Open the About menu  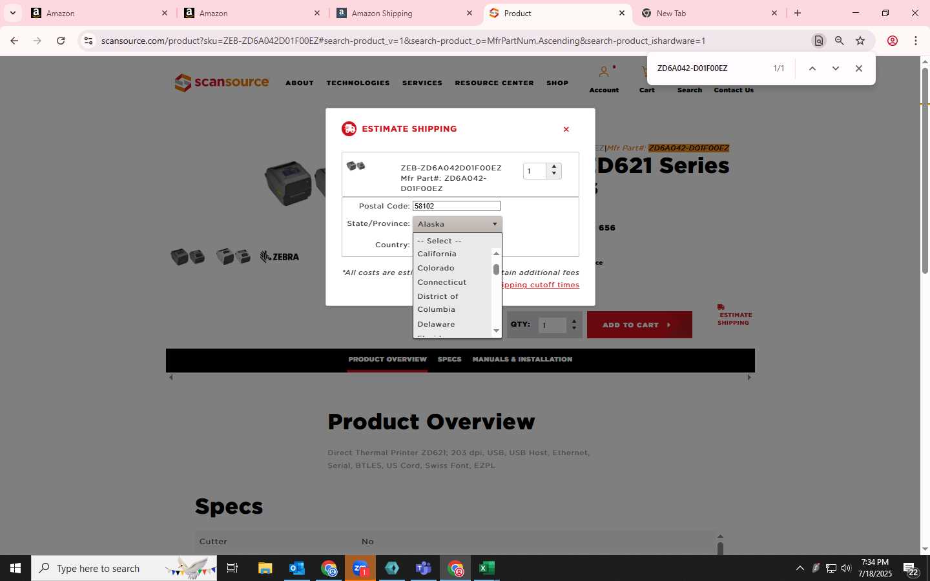point(300,83)
